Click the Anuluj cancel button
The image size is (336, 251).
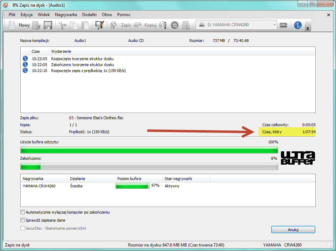tap(293, 229)
